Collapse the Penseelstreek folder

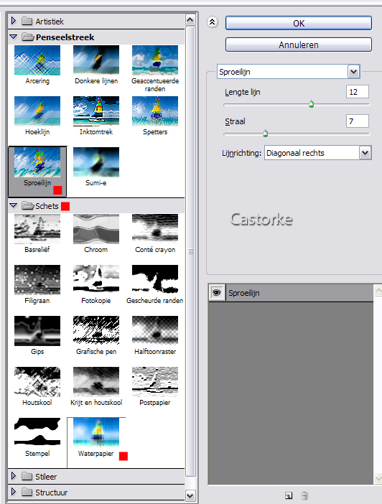click(13, 37)
